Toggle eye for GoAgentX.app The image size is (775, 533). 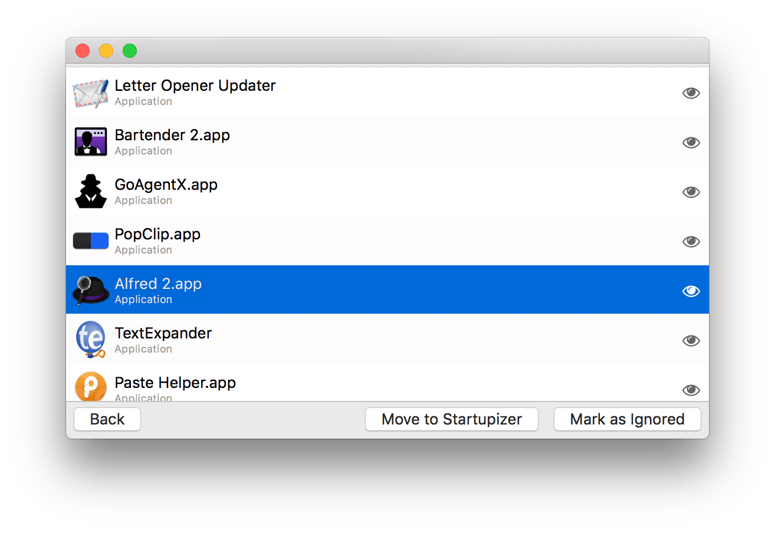click(691, 192)
